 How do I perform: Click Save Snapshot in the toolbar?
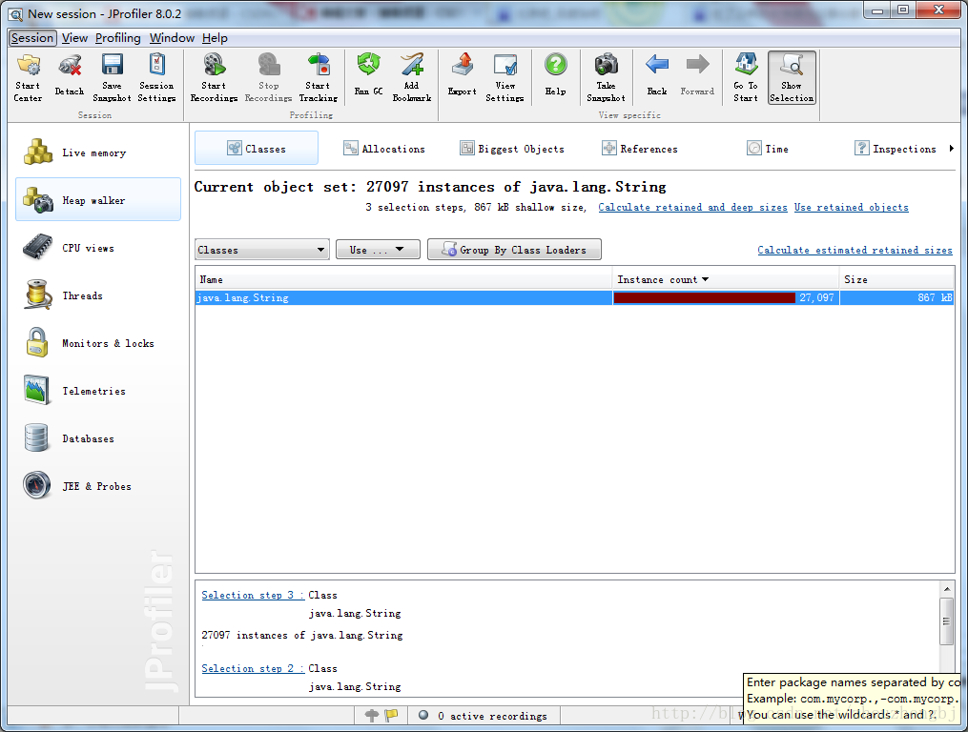tap(112, 78)
